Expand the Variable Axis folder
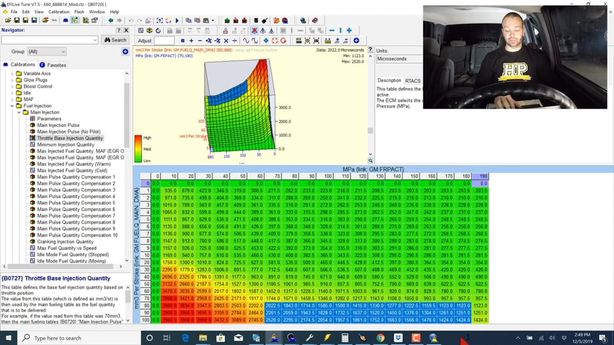Image resolution: width=614 pixels, height=345 pixels. [x=12, y=73]
